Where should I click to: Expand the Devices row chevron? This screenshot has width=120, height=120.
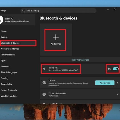pyautogui.click(x=117, y=83)
